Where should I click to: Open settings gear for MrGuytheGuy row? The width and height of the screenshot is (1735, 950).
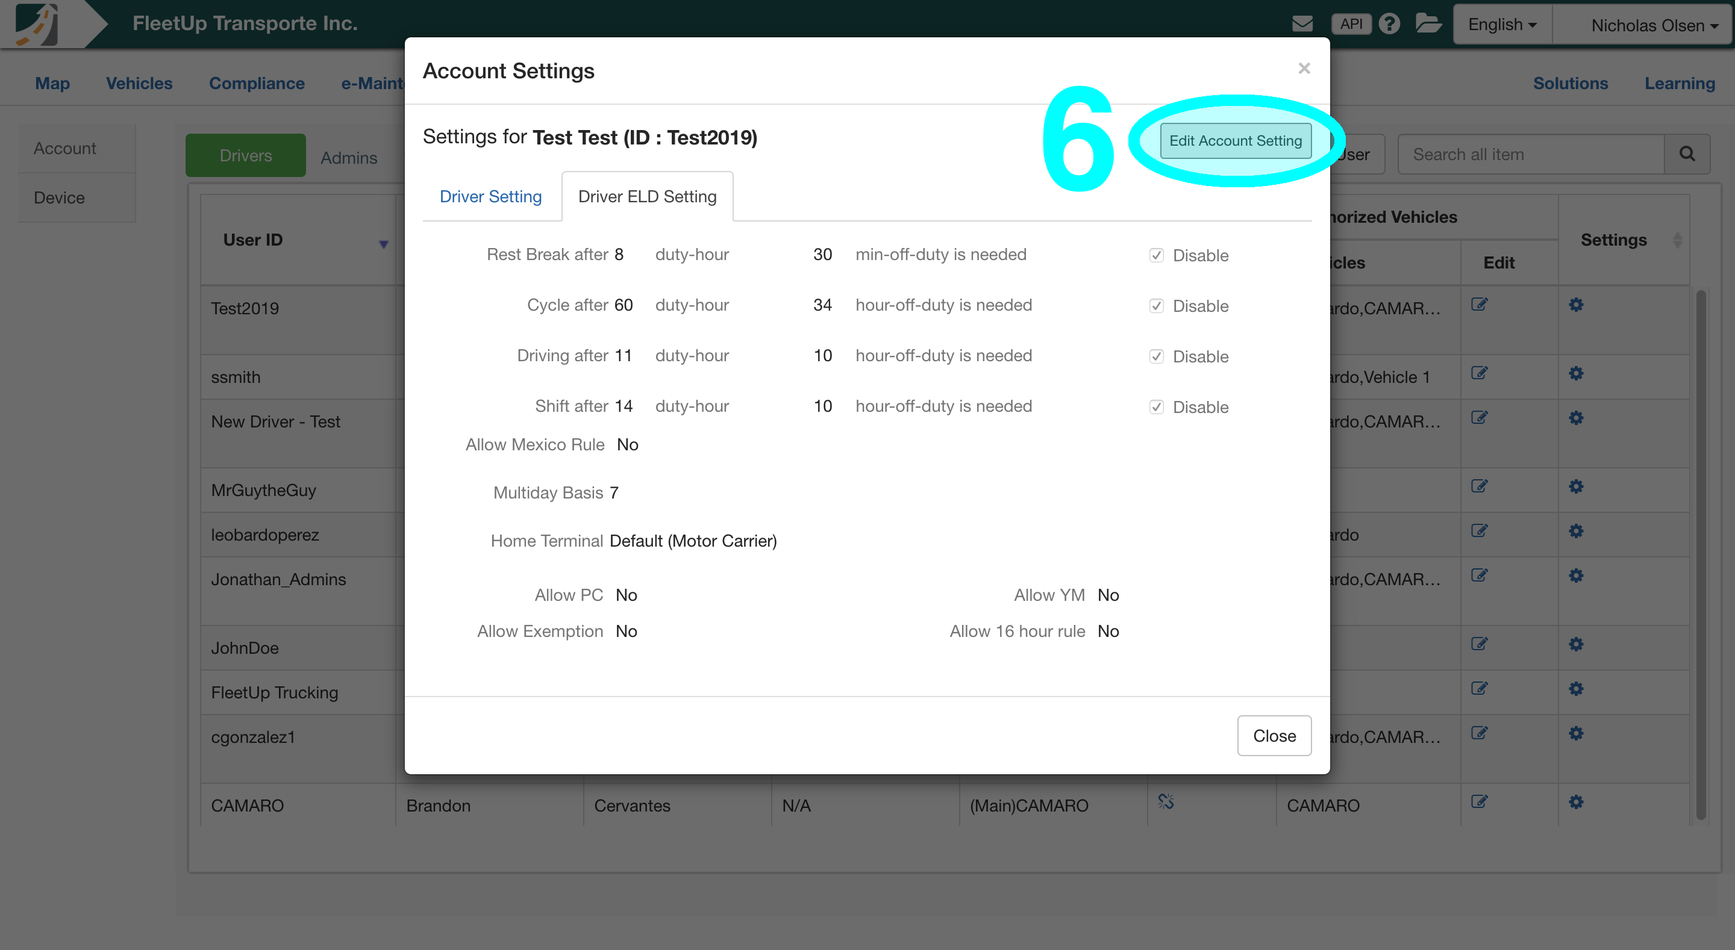[1576, 486]
